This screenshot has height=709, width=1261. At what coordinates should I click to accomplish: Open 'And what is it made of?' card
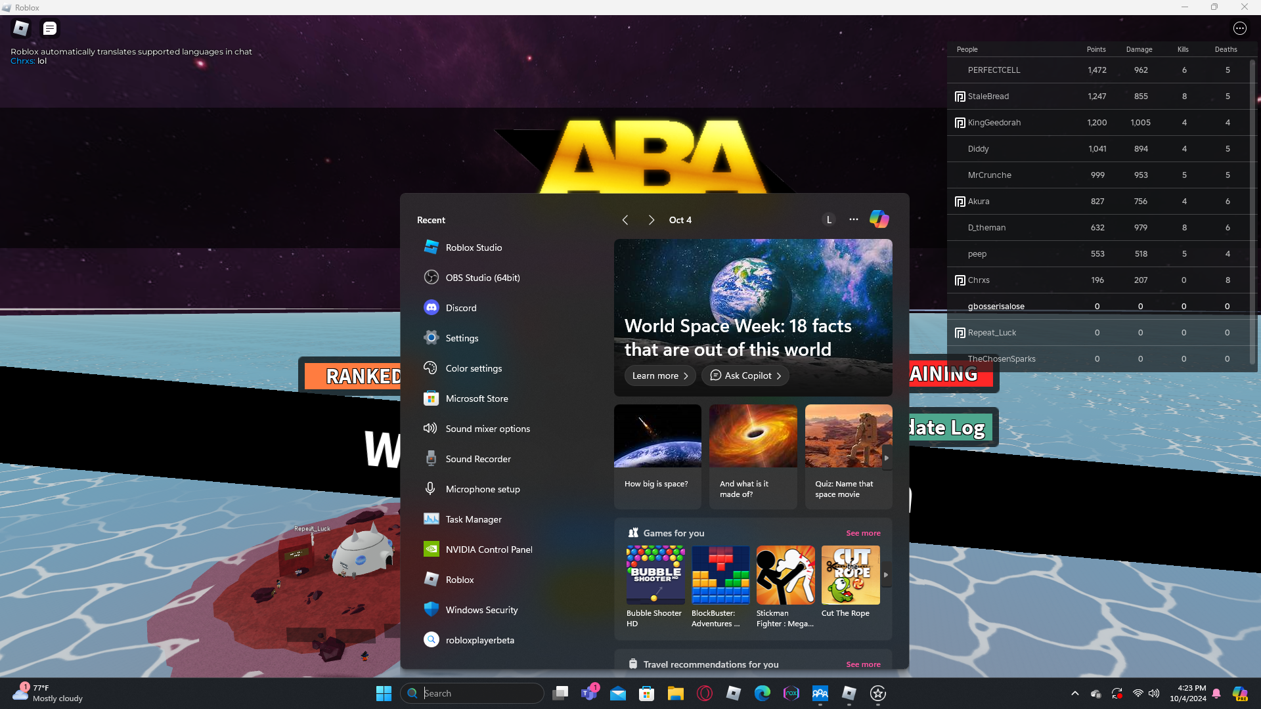753,457
